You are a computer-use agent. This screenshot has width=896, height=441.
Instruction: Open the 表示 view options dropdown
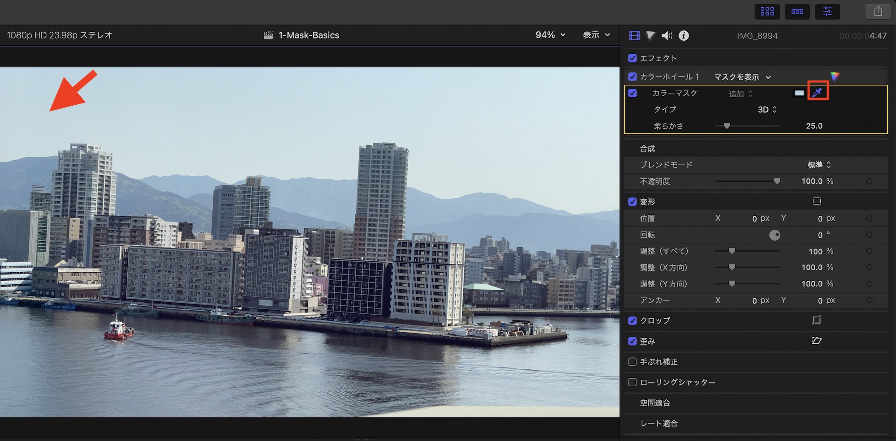coord(596,35)
